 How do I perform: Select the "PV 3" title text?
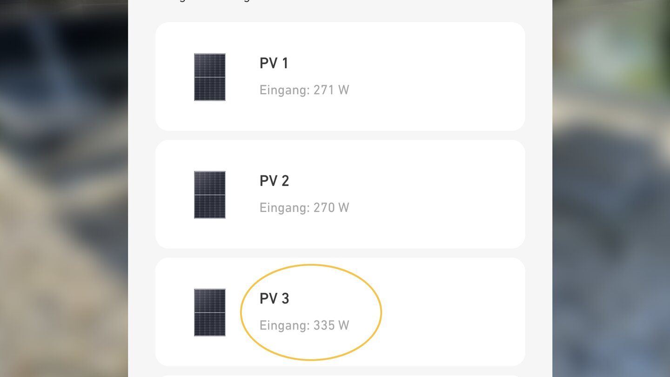[274, 299]
